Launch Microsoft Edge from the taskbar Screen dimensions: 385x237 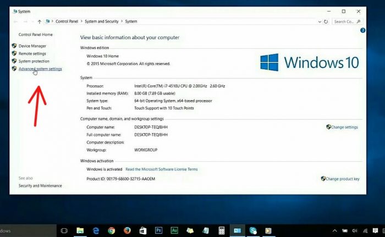coord(96,230)
